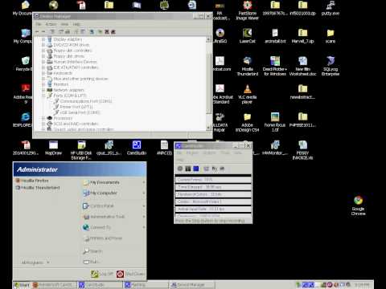Open the LaserCat desktop icon
The image size is (386, 289).
[247, 36]
